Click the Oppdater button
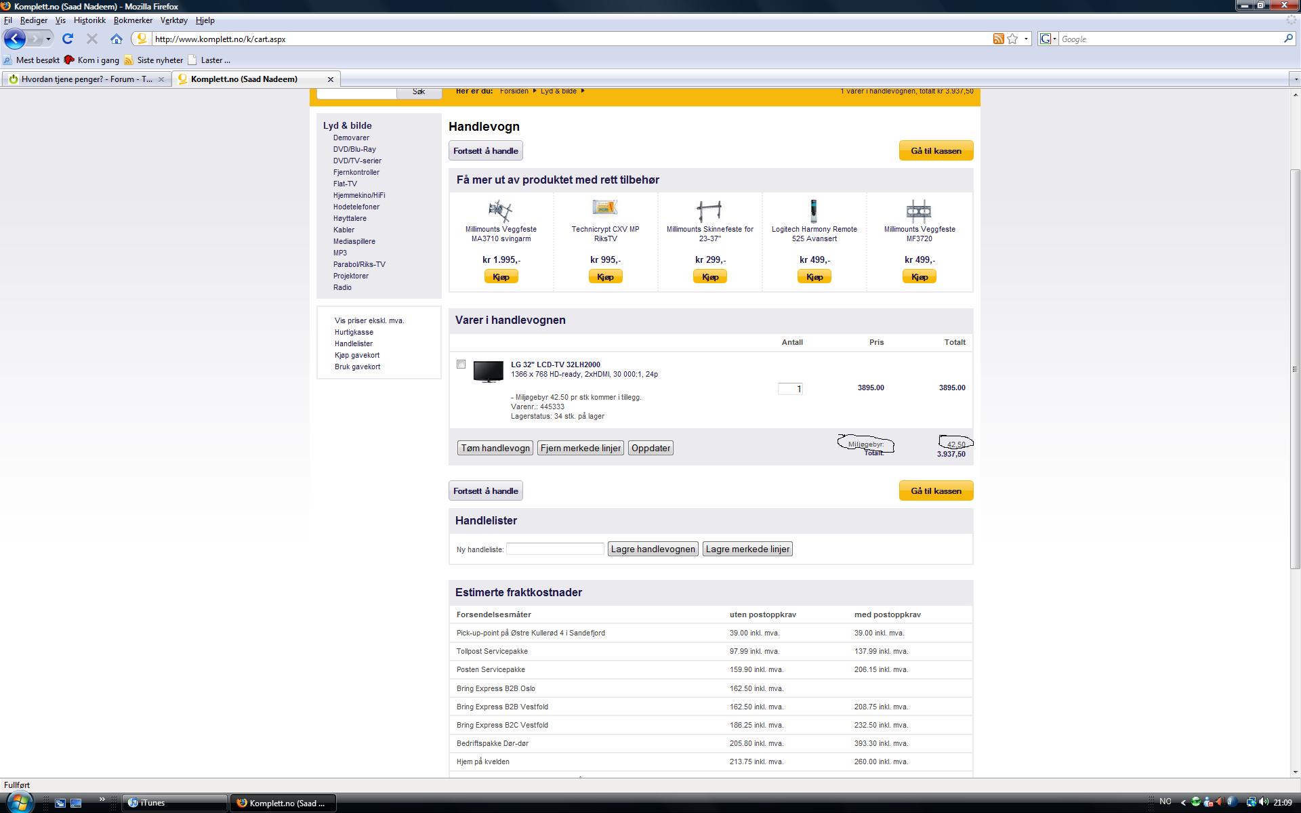 coord(650,448)
